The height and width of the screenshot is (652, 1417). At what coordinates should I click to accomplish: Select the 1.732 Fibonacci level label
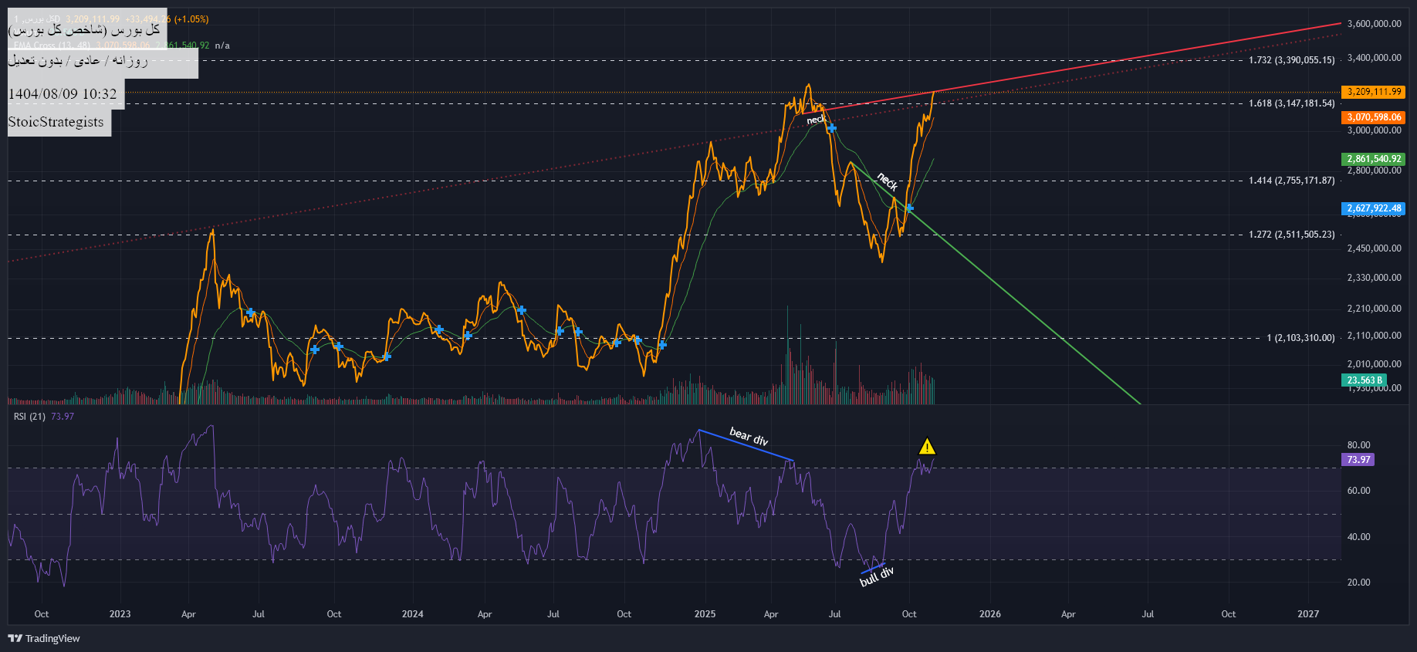[x=1291, y=60]
